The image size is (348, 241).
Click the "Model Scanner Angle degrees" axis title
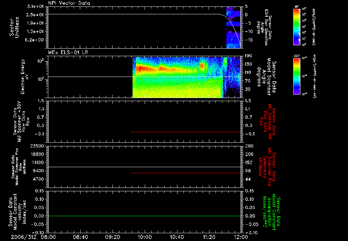tap(266, 77)
